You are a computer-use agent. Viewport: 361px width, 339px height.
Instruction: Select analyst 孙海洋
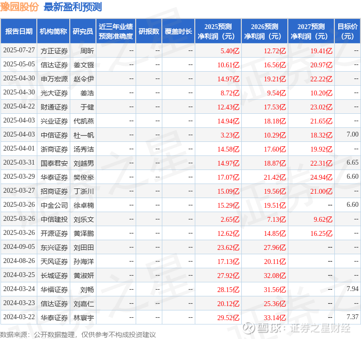click(x=84, y=262)
